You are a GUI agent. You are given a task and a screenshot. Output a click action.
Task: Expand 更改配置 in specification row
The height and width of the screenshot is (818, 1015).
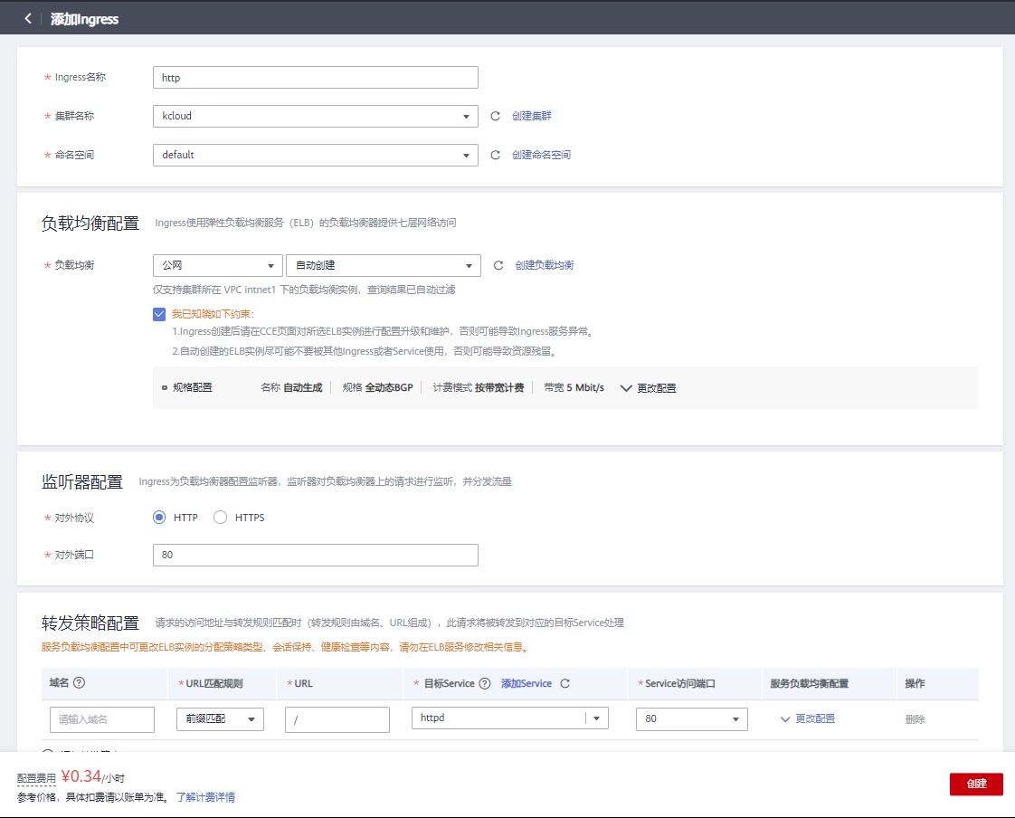point(648,388)
